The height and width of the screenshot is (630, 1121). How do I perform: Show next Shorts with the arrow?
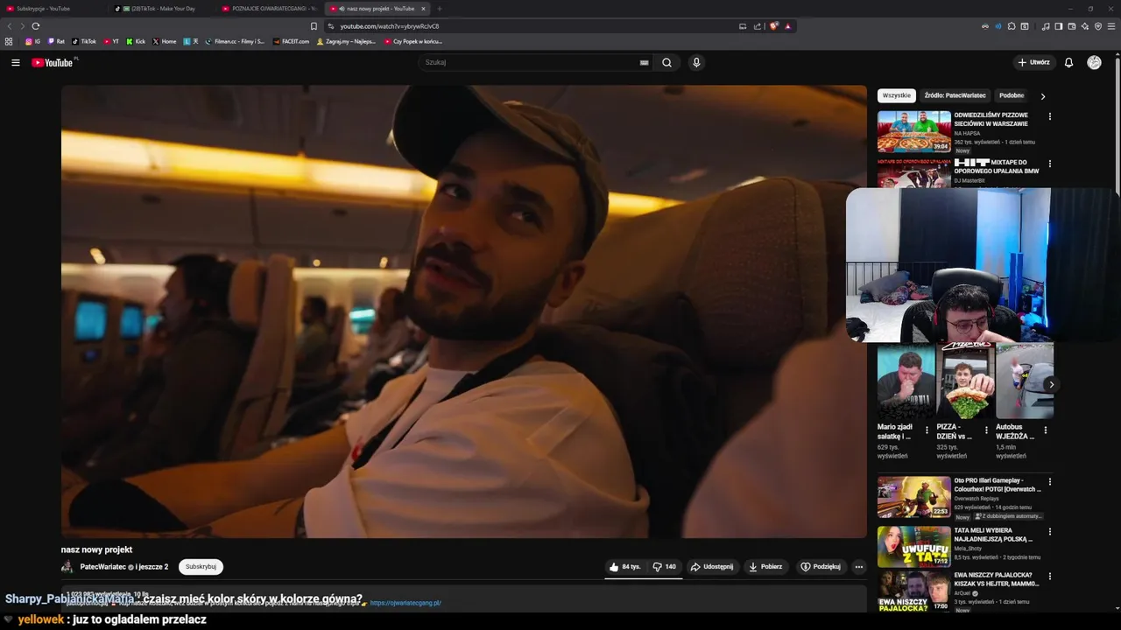coord(1051,384)
